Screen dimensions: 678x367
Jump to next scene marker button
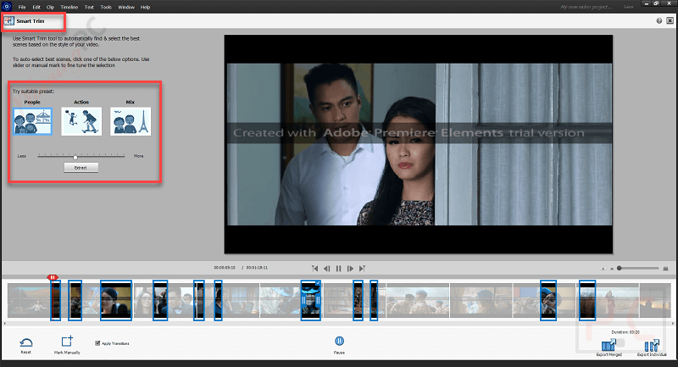tap(363, 269)
